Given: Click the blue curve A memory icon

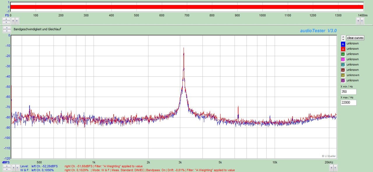Looking at the screenshot, I should pyautogui.click(x=343, y=44).
